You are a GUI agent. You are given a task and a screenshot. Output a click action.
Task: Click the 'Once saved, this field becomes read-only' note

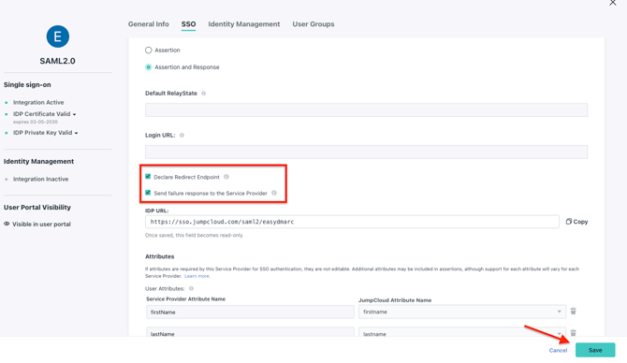[194, 235]
